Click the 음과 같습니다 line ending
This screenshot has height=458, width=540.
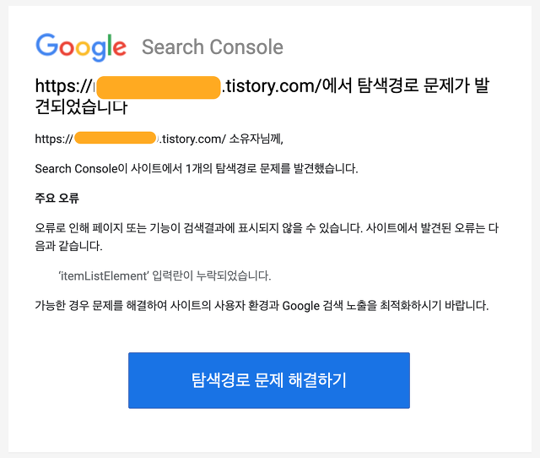tap(69, 246)
